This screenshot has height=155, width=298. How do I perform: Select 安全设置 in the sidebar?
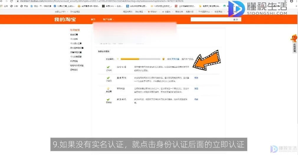74,35
